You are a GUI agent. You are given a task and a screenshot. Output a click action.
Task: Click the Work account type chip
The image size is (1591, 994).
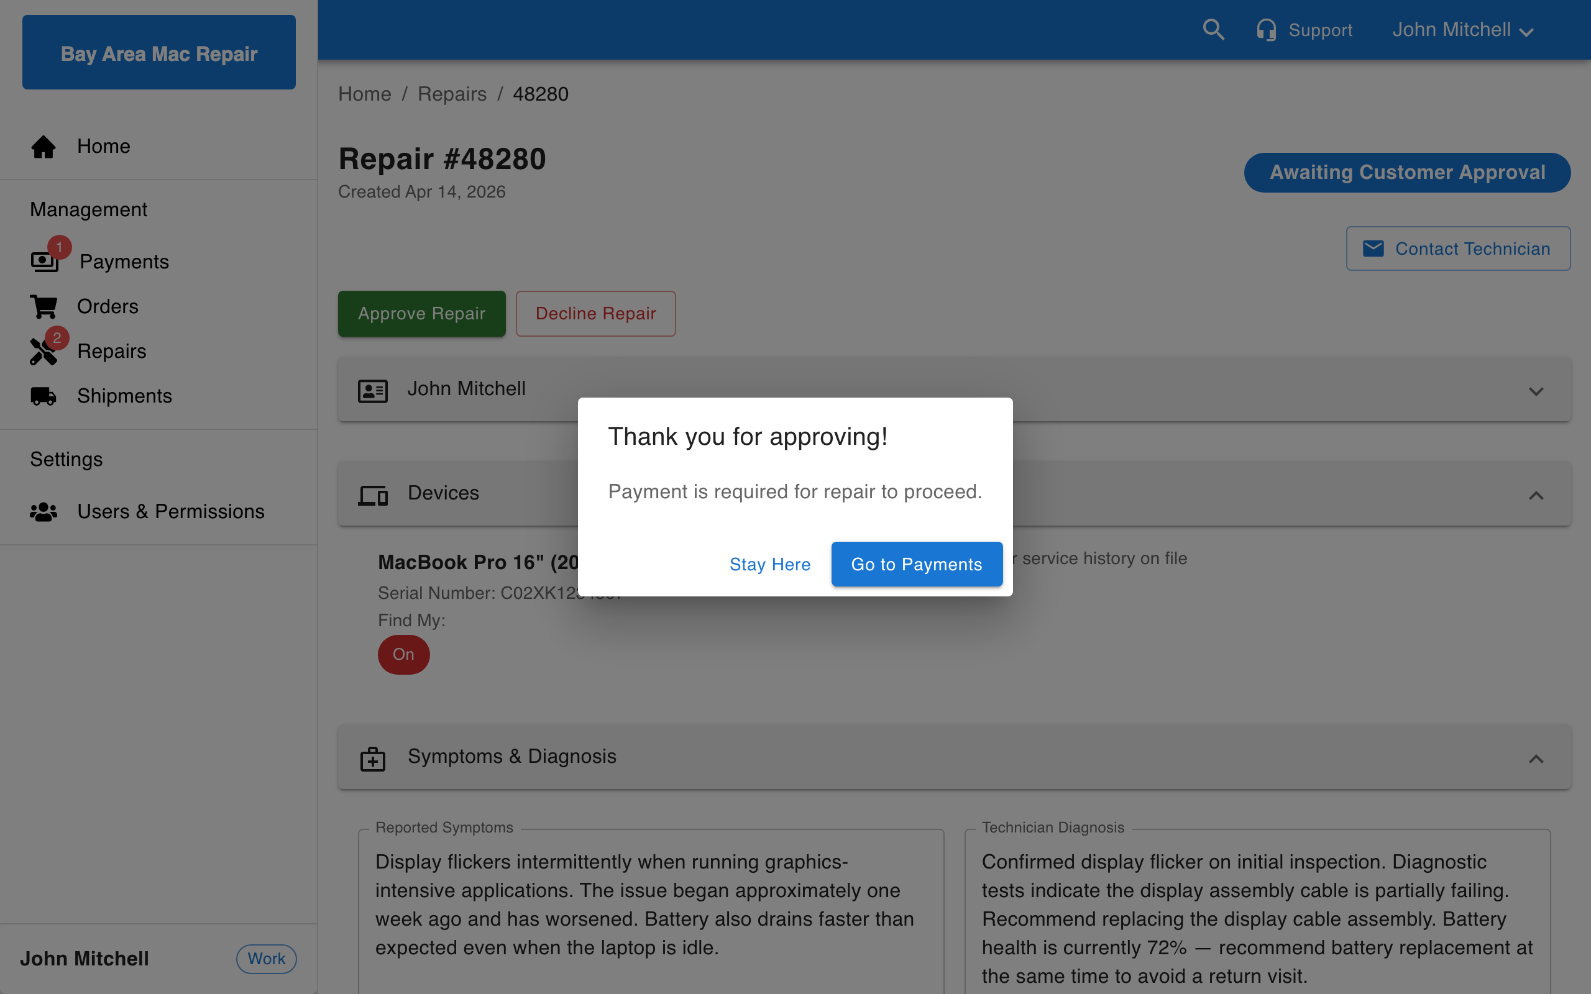coord(266,959)
